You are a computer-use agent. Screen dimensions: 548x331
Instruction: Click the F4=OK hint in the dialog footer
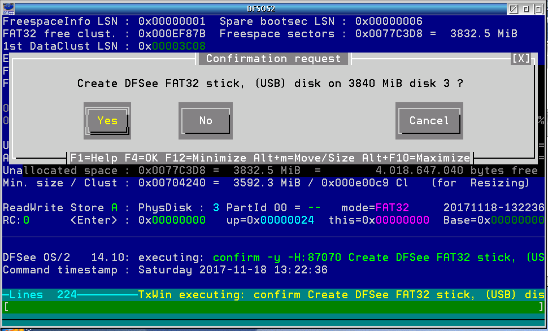[x=141, y=158]
